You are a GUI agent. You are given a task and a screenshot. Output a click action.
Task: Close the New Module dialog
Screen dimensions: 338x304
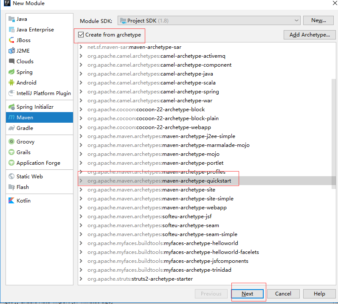tap(335, 3)
